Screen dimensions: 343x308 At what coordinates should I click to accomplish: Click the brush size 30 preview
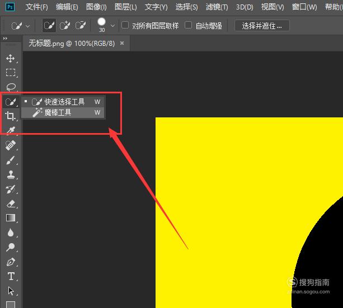pyautogui.click(x=102, y=25)
